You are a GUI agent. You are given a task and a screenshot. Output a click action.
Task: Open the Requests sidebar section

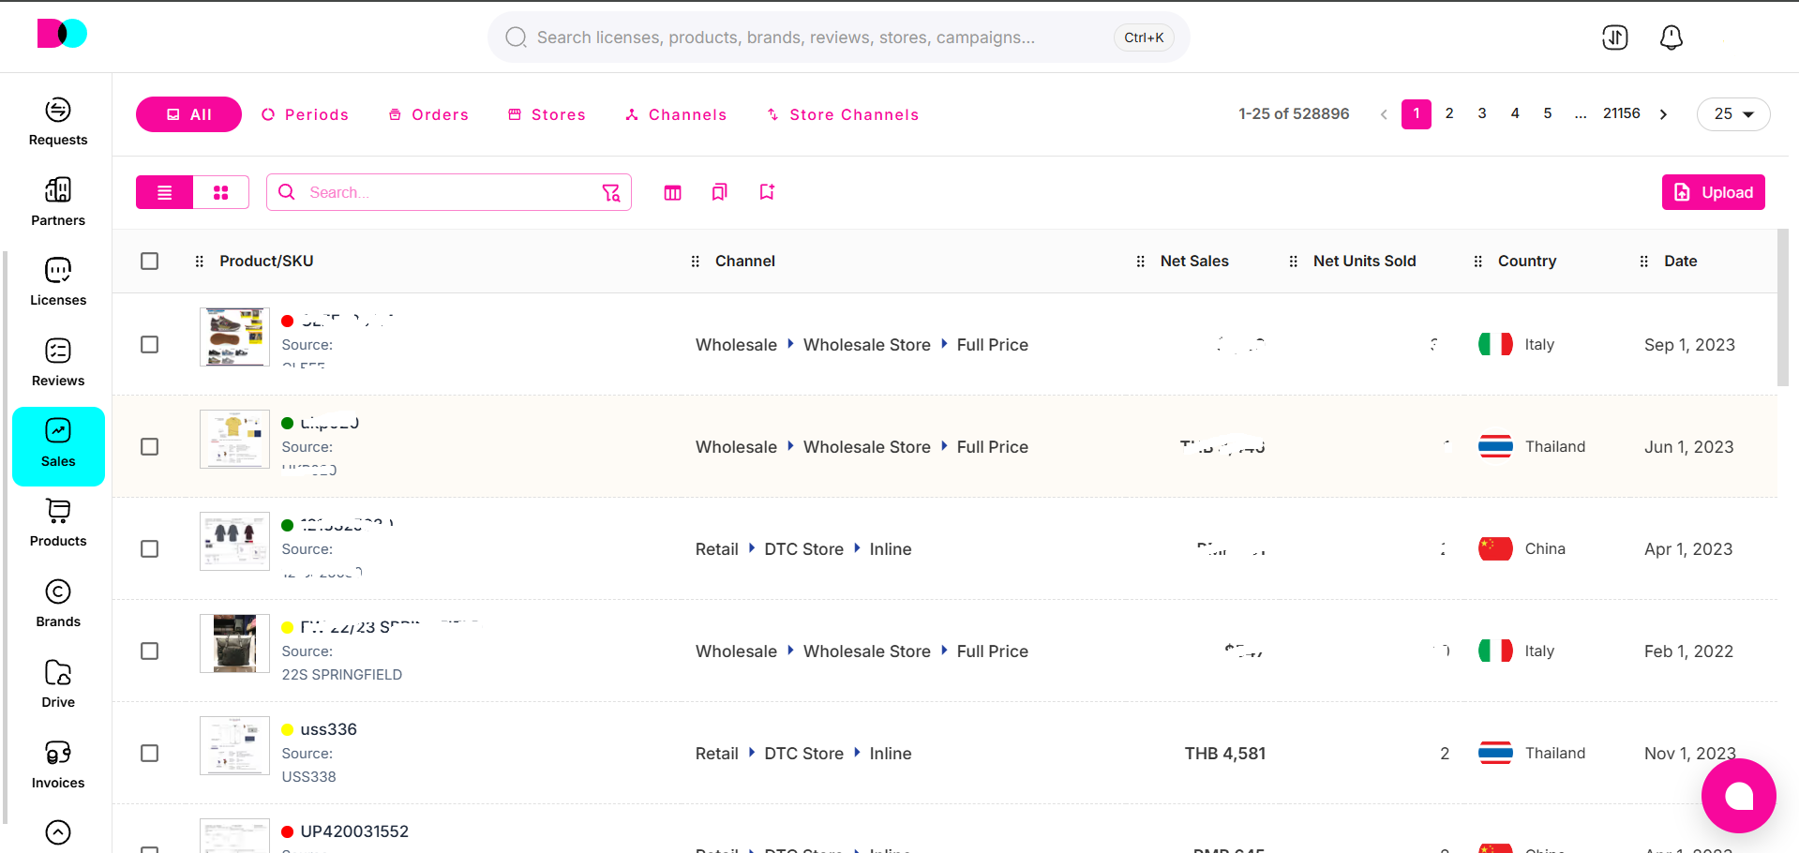click(x=58, y=122)
